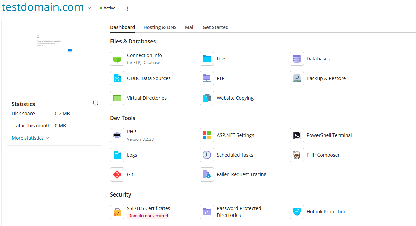Click the Password-Protected Directories label
The width and height of the screenshot is (416, 226).
[239, 212]
